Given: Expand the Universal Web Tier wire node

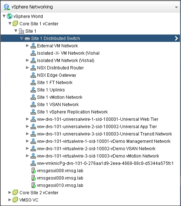Looking at the screenshot, I should (x=27, y=119).
